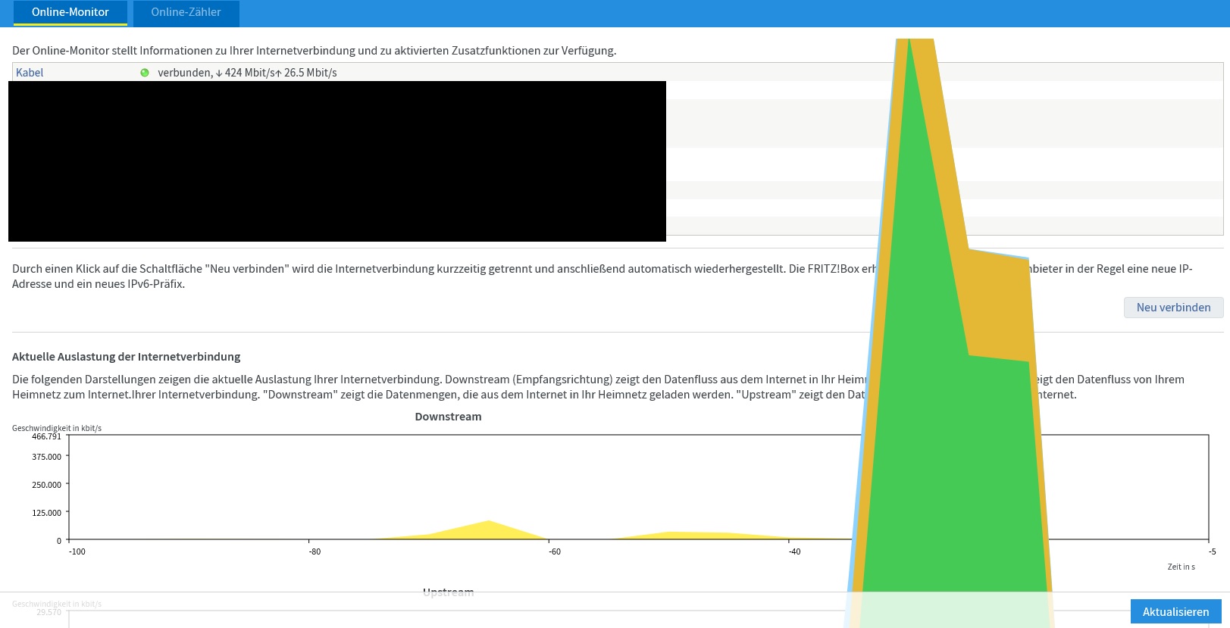The height and width of the screenshot is (628, 1230).
Task: Click the 250.000 y-axis label
Action: (x=46, y=485)
